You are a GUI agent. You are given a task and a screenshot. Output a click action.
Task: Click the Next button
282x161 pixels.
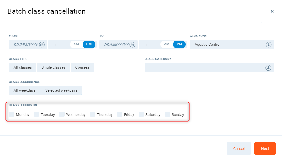click(x=265, y=148)
